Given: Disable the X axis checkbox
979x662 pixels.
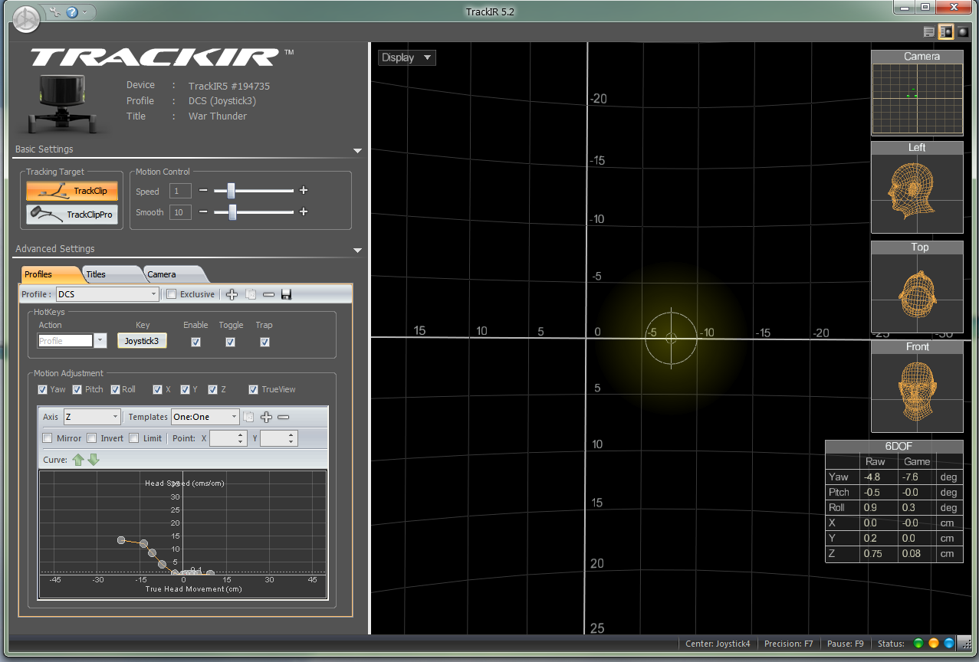Looking at the screenshot, I should pos(157,389).
